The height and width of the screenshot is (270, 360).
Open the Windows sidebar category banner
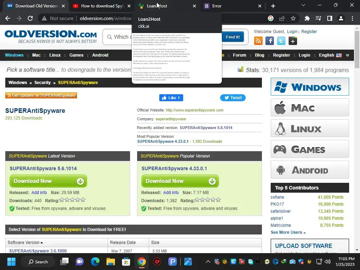(x=310, y=87)
